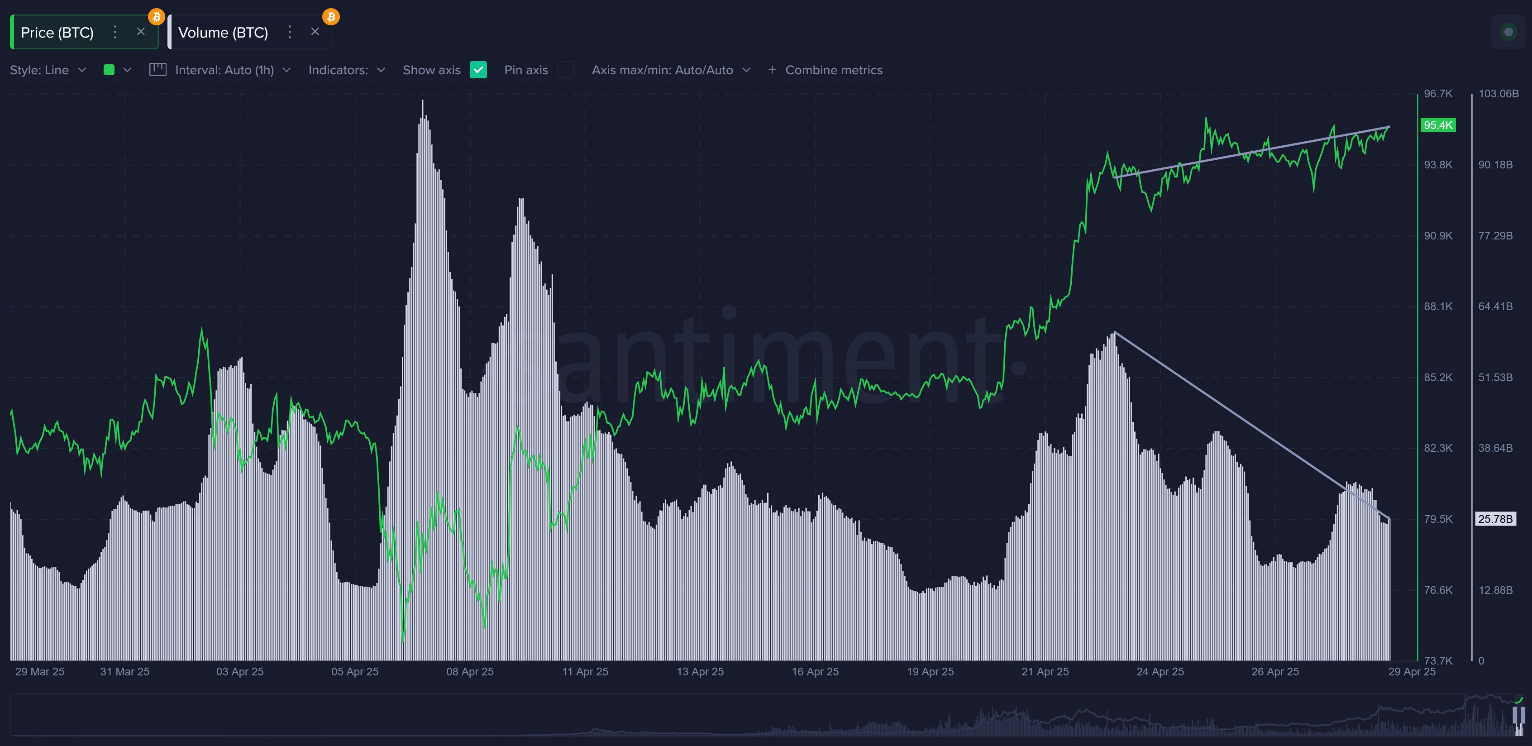Select the Volume (BTC) metric tab
The image size is (1532, 746).
coord(223,33)
